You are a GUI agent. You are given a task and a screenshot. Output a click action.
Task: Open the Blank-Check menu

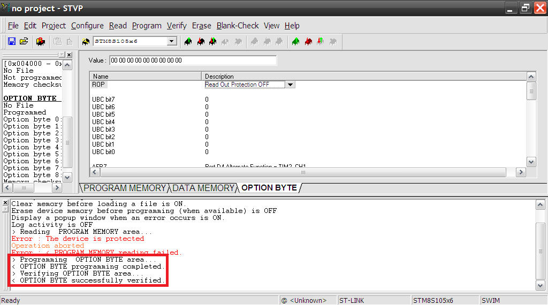pos(238,26)
